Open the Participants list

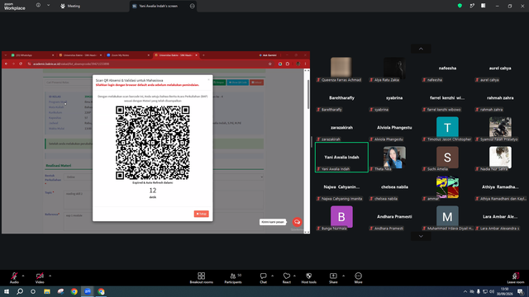[233, 278]
